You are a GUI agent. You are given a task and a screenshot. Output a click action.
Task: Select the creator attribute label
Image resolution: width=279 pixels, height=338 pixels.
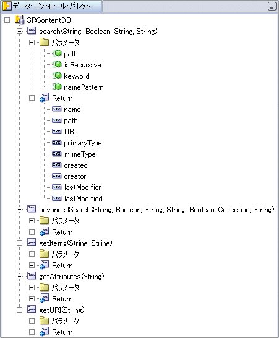75,176
